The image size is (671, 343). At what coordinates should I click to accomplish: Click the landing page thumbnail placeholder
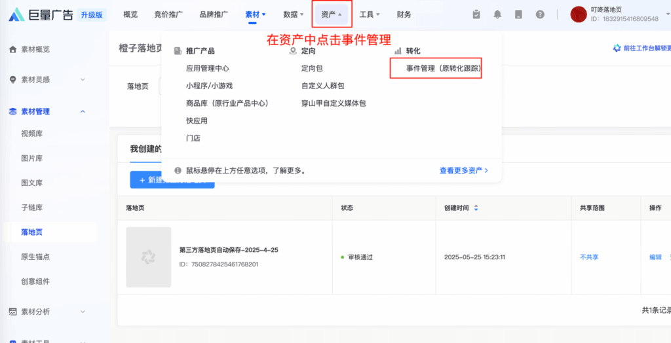pyautogui.click(x=148, y=257)
